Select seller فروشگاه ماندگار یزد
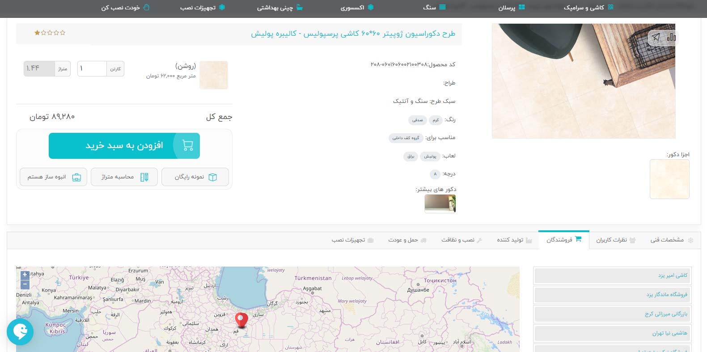707x352 pixels. (x=613, y=295)
